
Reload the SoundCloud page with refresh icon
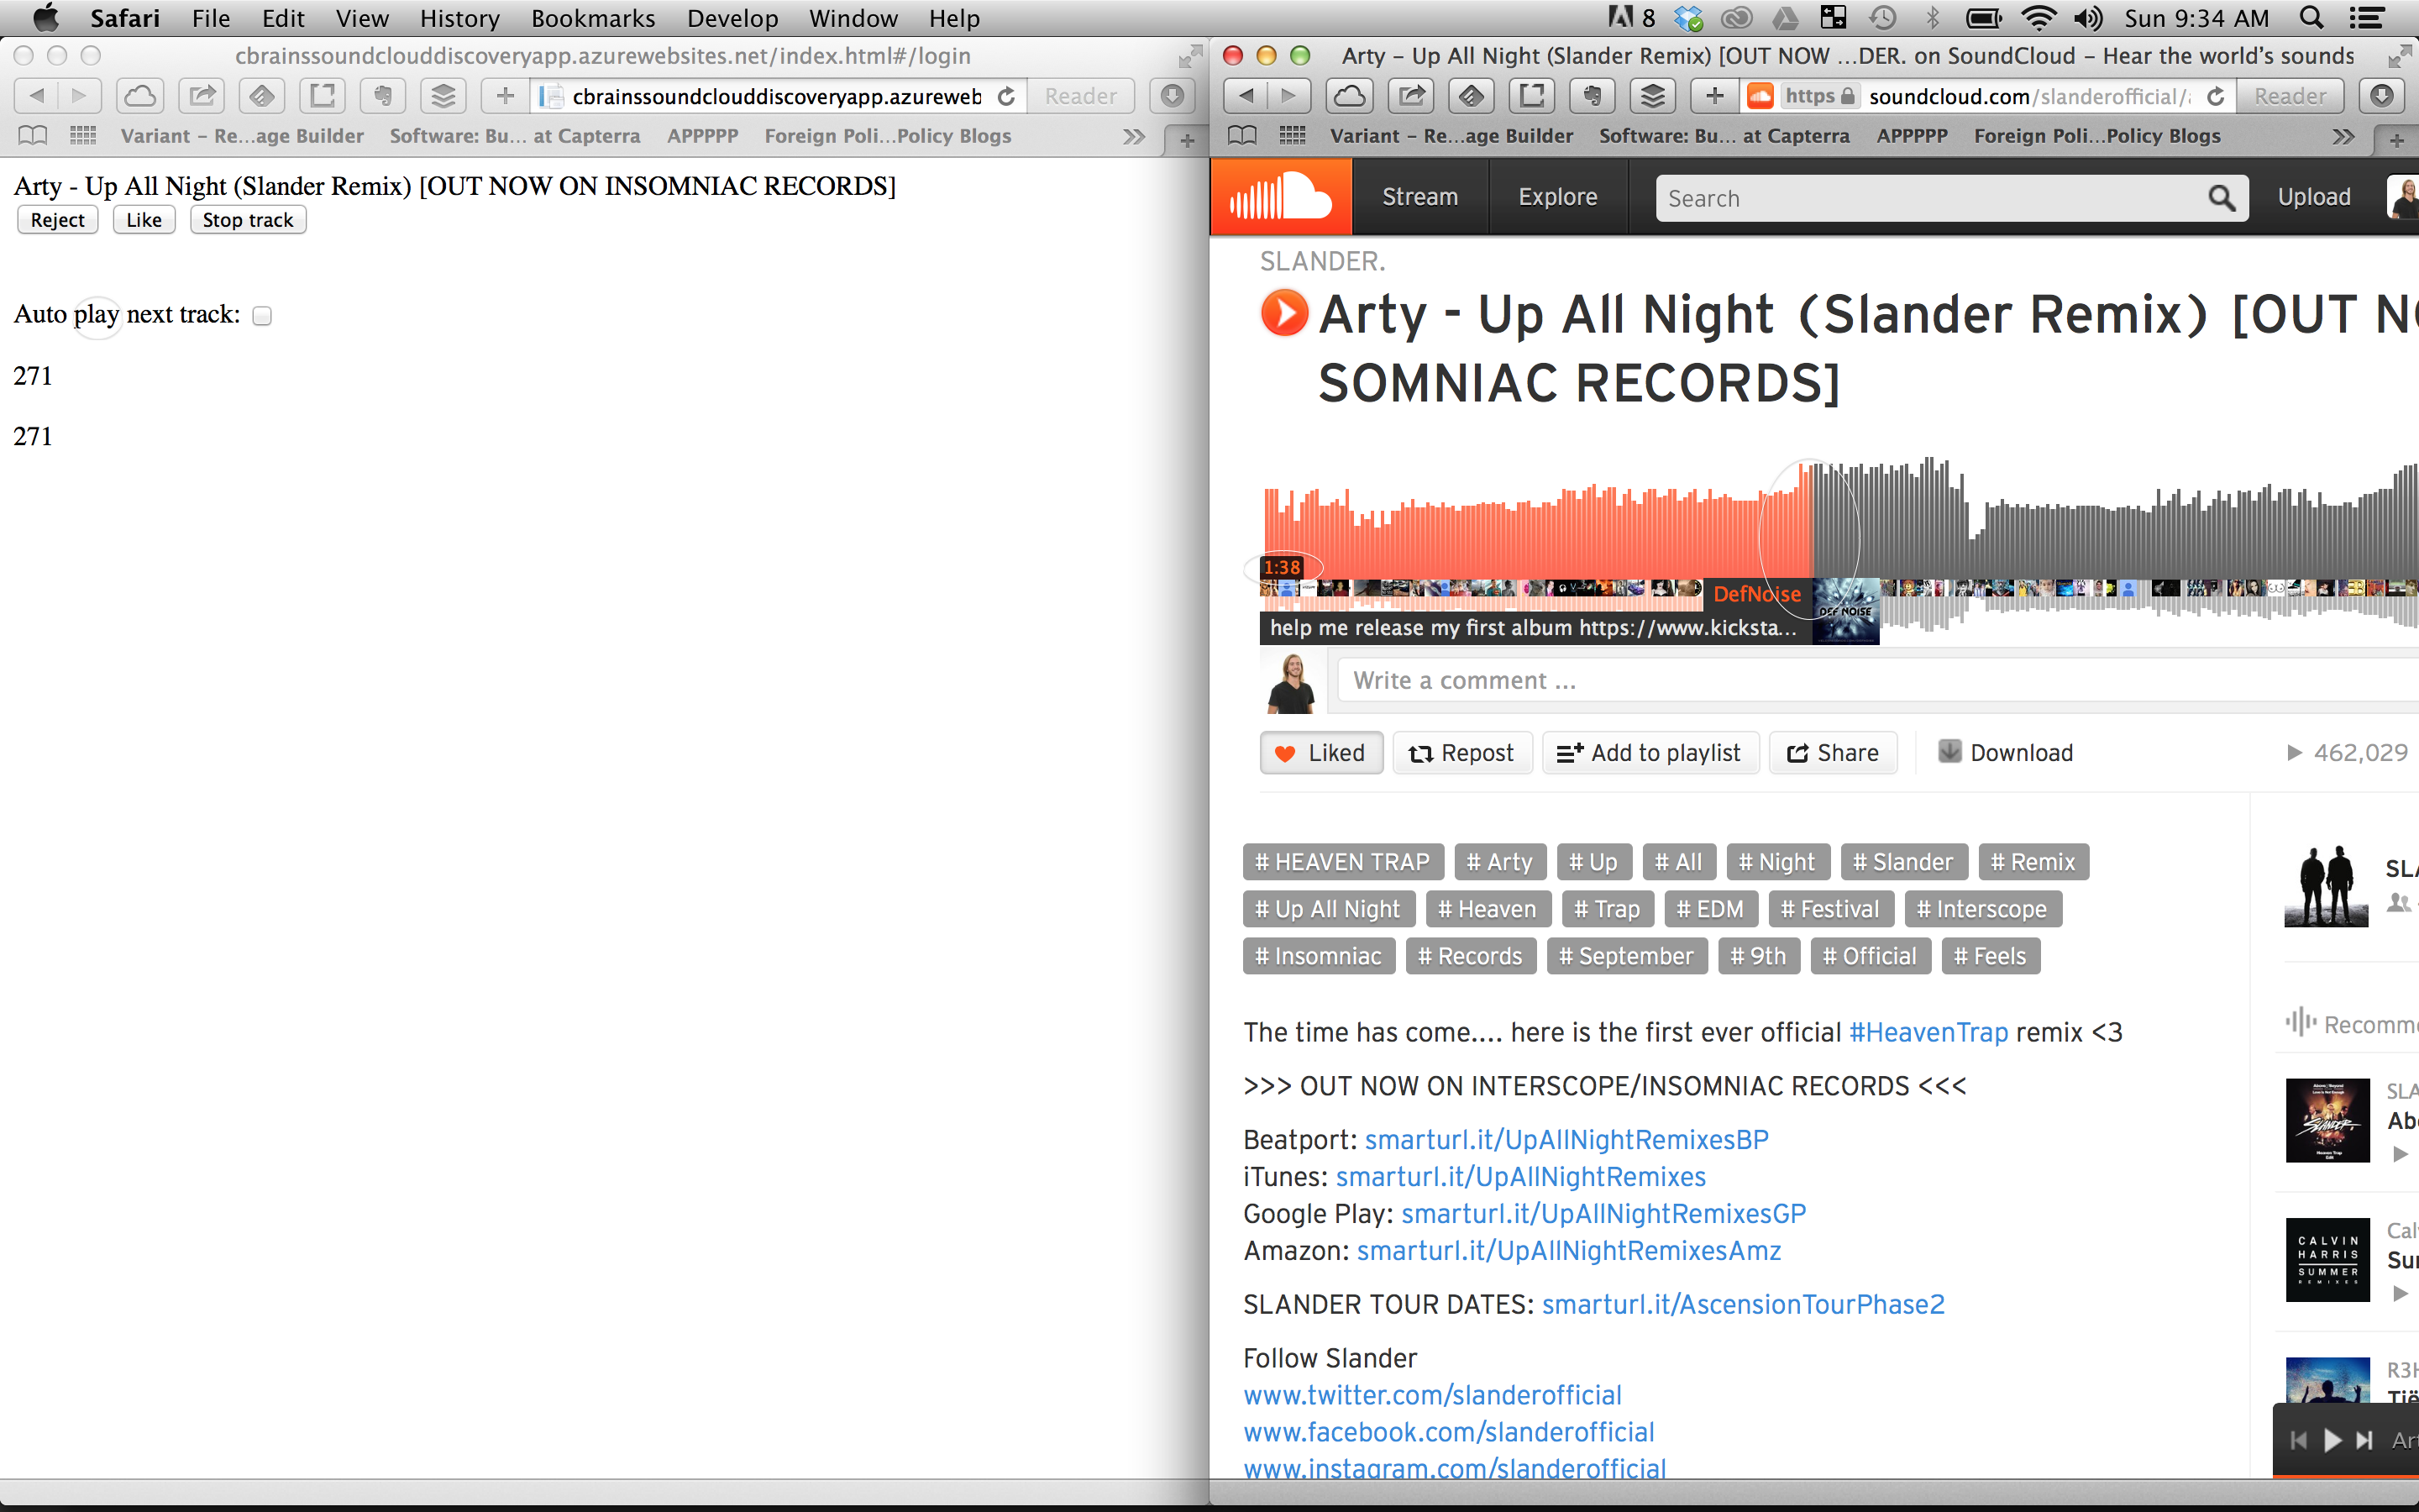(x=2216, y=96)
